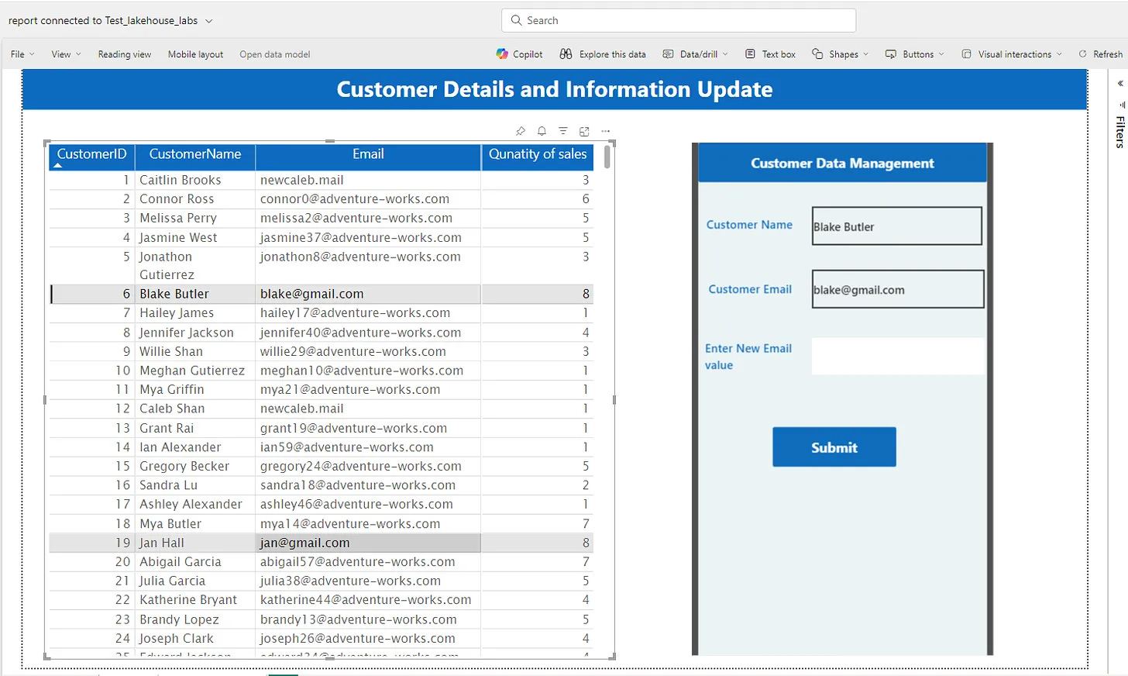Open the Filters pane label
This screenshot has height=676, width=1128.
tap(1120, 132)
